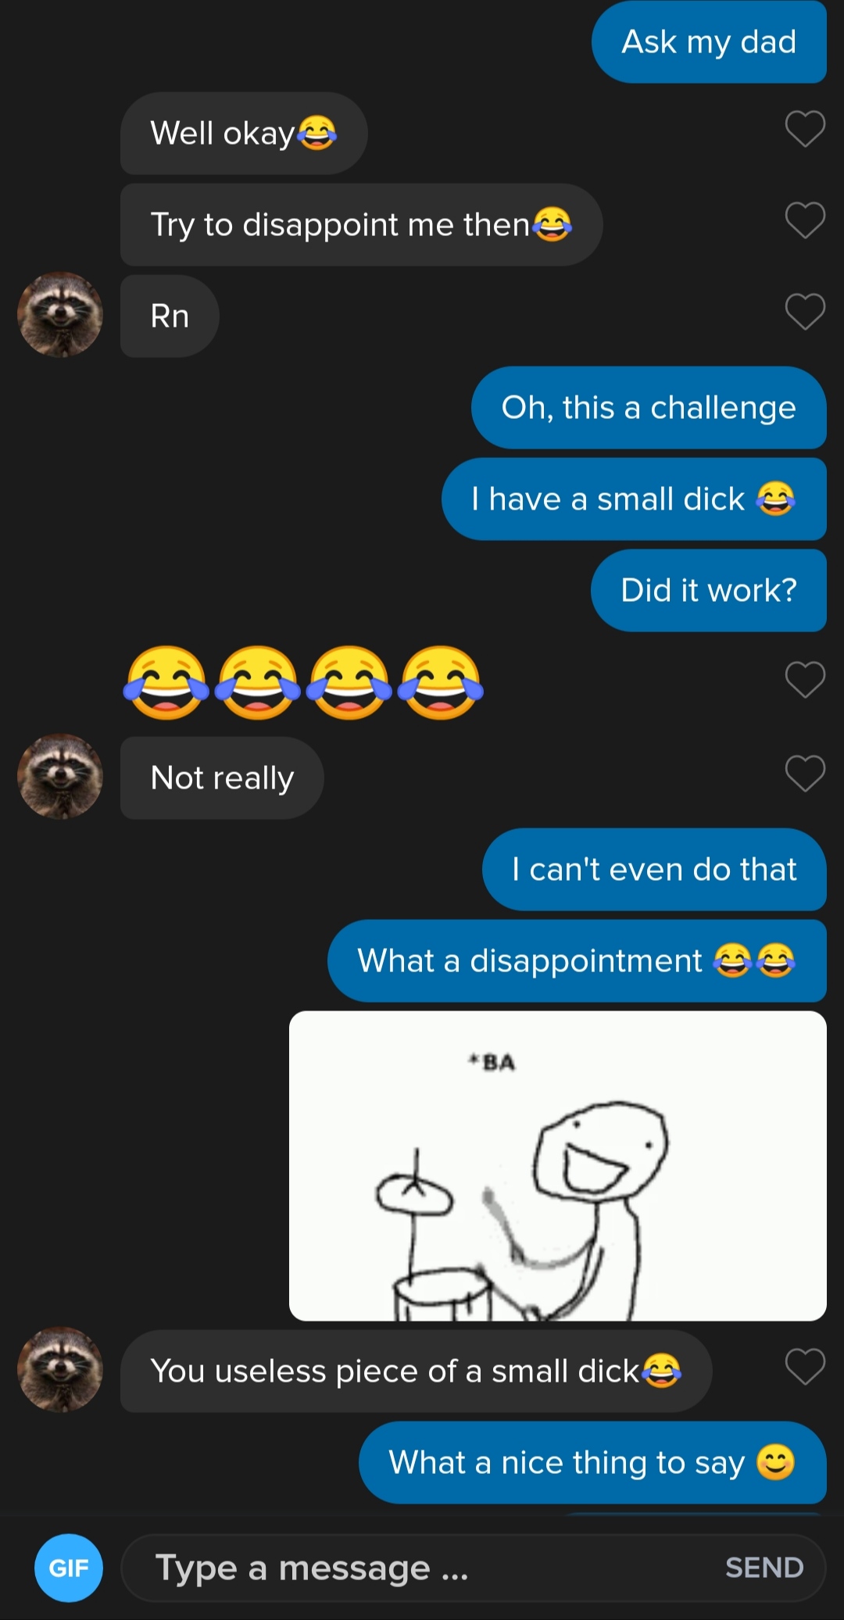The image size is (844, 1620).
Task: Tap the "What a nice thing to say" bubble
Action: 592,1462
